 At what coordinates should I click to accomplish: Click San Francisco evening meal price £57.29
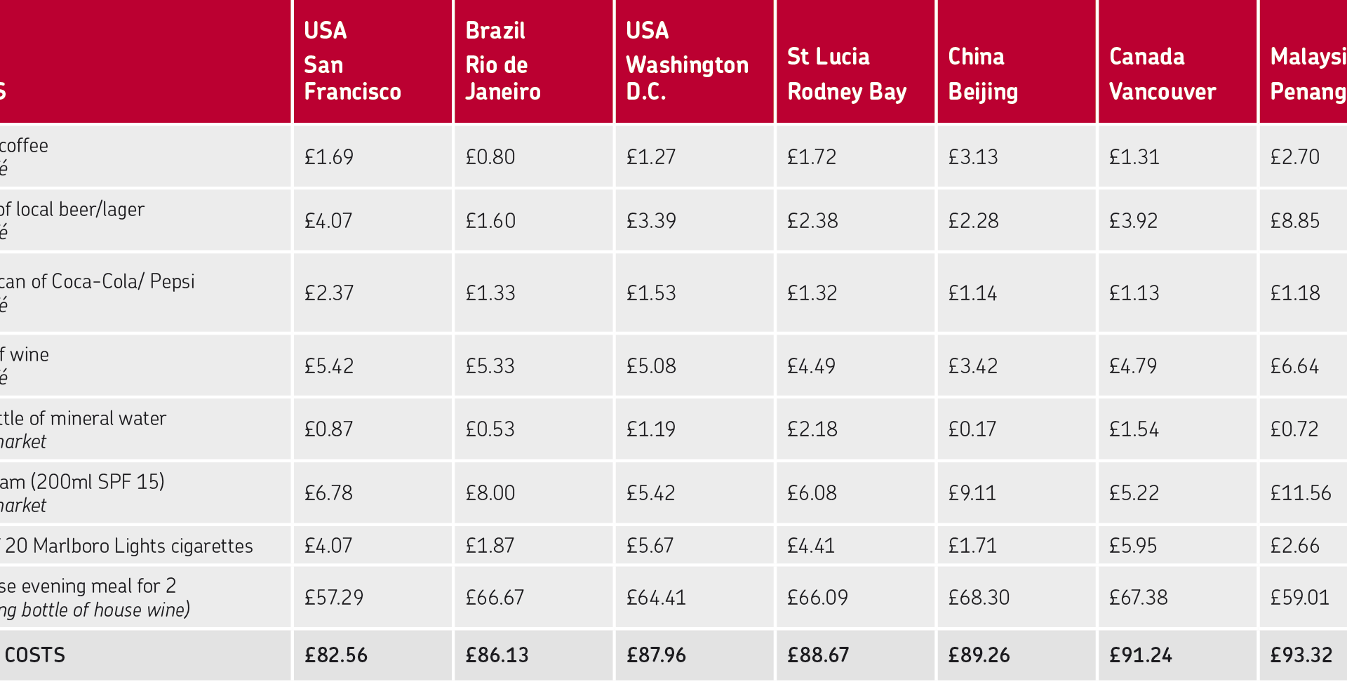point(334,597)
